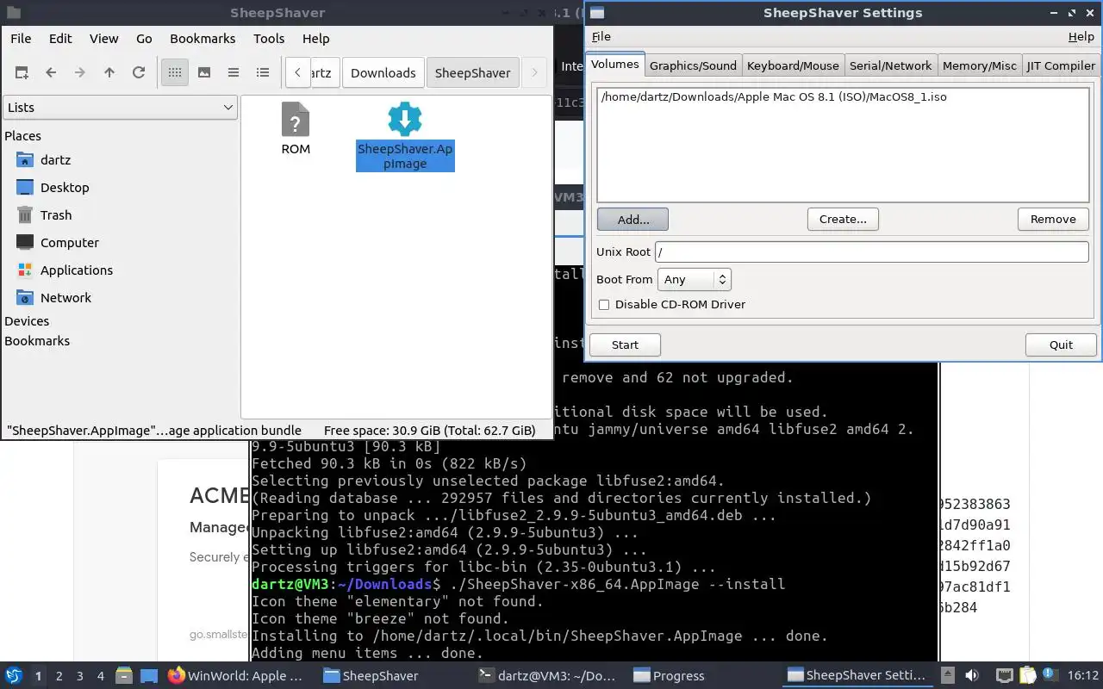Enable Disable CD-ROM Driver checkbox

604,305
